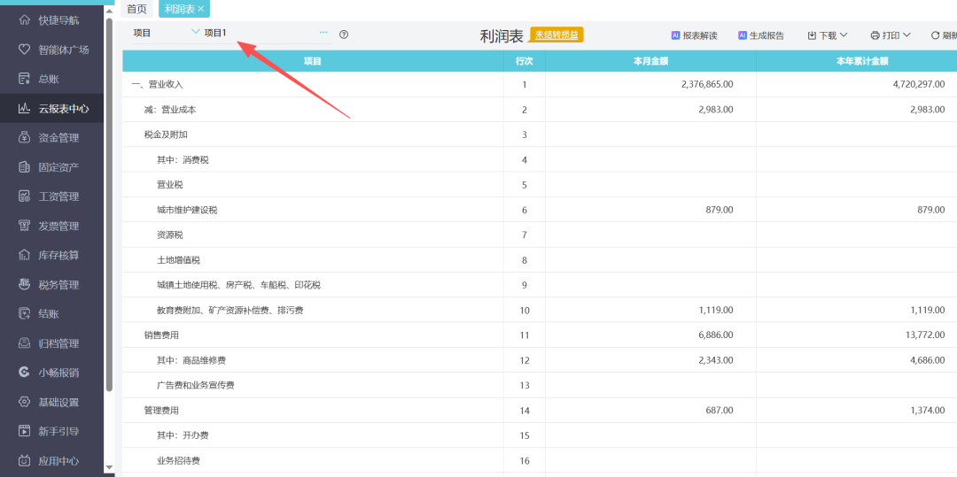957x477 pixels.
Task: Click the 项目1 input field
Action: (x=257, y=33)
